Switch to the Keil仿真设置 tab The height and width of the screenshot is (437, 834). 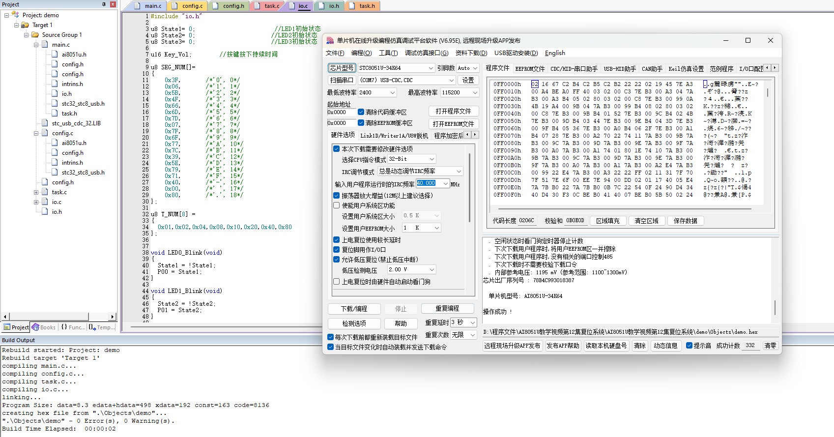686,68
